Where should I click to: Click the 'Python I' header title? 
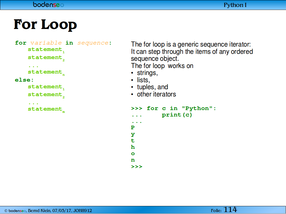pos(235,5)
